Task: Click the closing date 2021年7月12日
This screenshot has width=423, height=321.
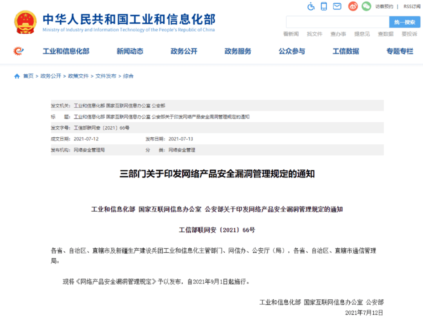Action: pos(364,313)
